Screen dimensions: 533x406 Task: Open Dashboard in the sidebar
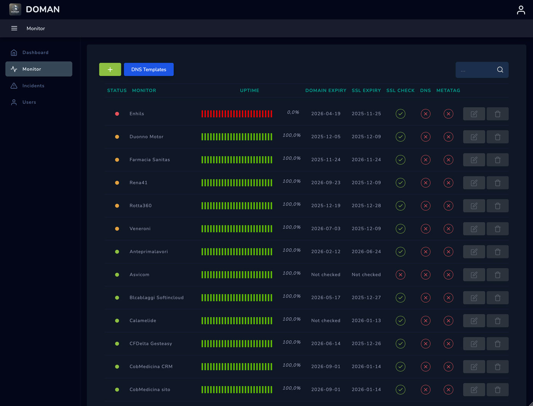(x=35, y=53)
